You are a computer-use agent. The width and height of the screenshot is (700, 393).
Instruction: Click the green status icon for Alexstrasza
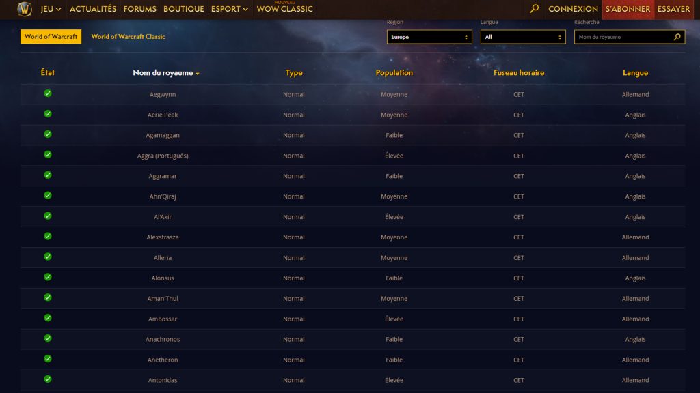[x=47, y=237]
